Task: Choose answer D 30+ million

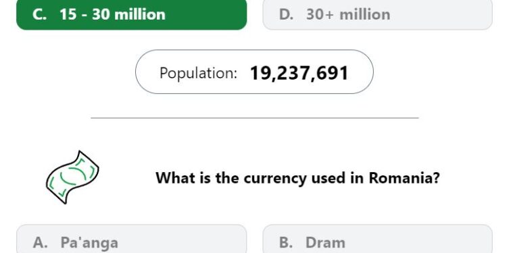Action: 378,15
